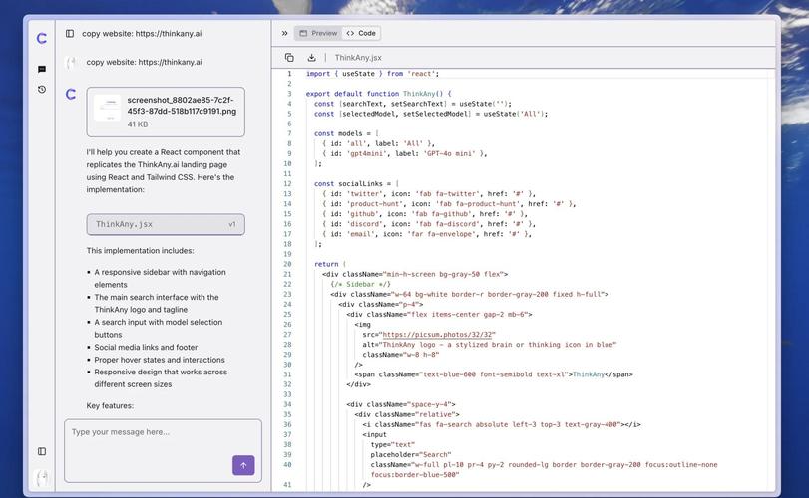Click the ThinkAny.jsx file name label

click(358, 58)
